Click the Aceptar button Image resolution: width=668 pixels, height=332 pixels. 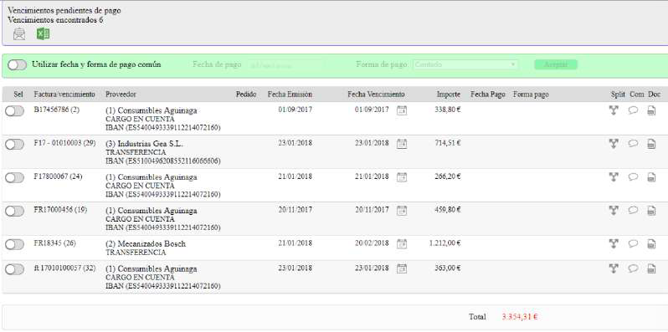pos(556,64)
